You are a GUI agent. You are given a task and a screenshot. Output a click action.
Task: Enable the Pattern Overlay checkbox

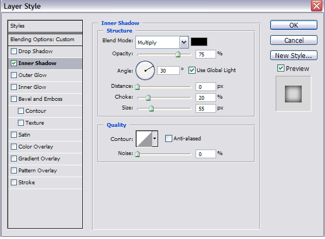(14, 171)
